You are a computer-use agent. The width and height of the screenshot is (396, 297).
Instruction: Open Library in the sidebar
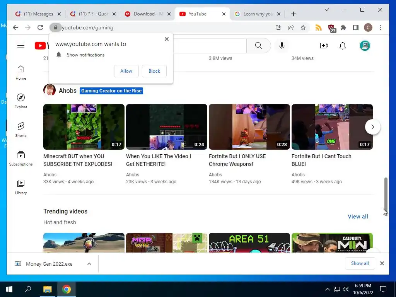tap(21, 187)
